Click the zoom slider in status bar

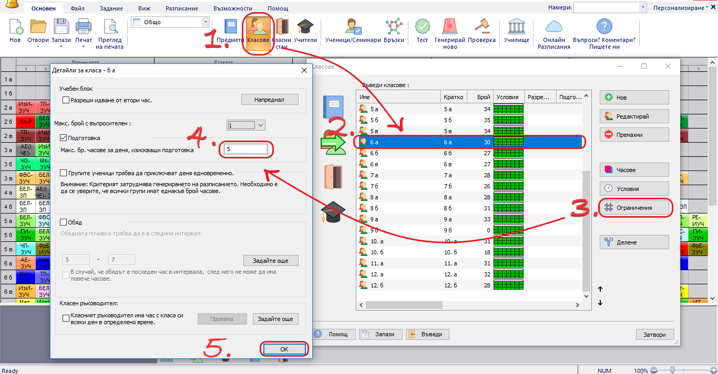pyautogui.click(x=672, y=370)
